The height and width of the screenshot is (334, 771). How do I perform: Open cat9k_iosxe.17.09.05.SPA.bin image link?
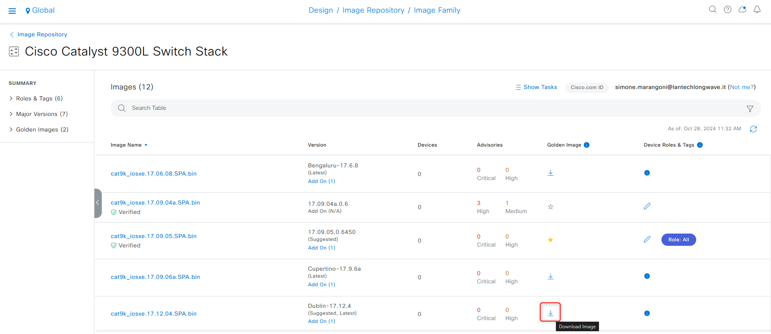[154, 236]
